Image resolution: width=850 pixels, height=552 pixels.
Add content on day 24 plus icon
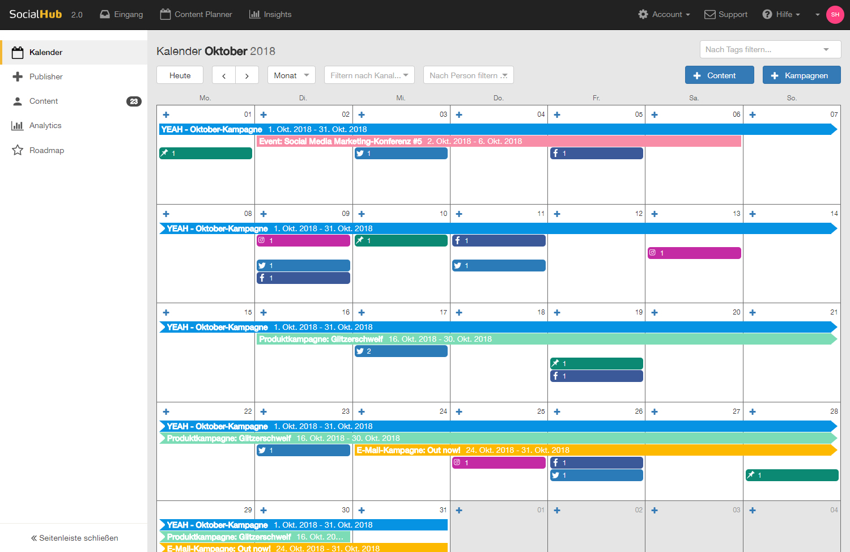click(362, 411)
